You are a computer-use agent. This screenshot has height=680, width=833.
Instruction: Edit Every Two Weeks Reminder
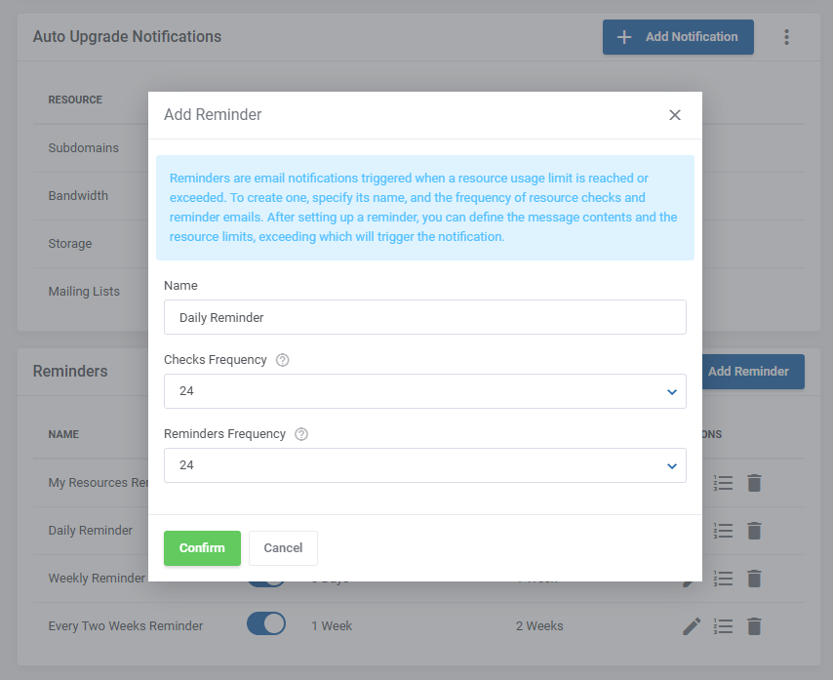pyautogui.click(x=692, y=626)
